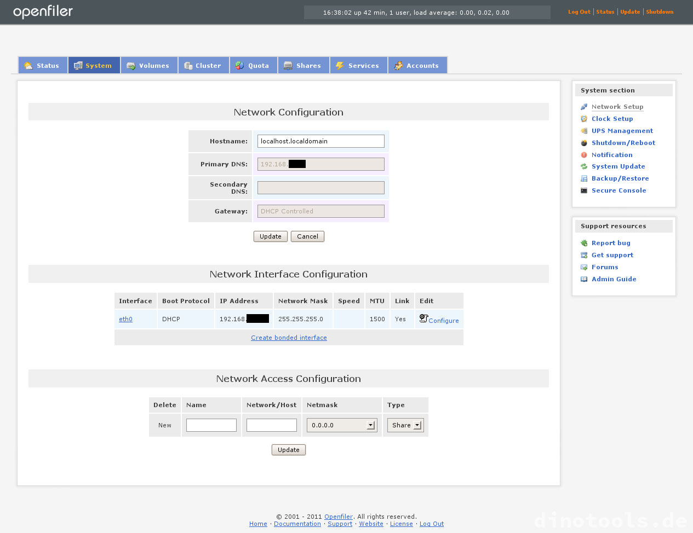The height and width of the screenshot is (533, 693).
Task: Open the Cluster tab
Action: pos(203,65)
